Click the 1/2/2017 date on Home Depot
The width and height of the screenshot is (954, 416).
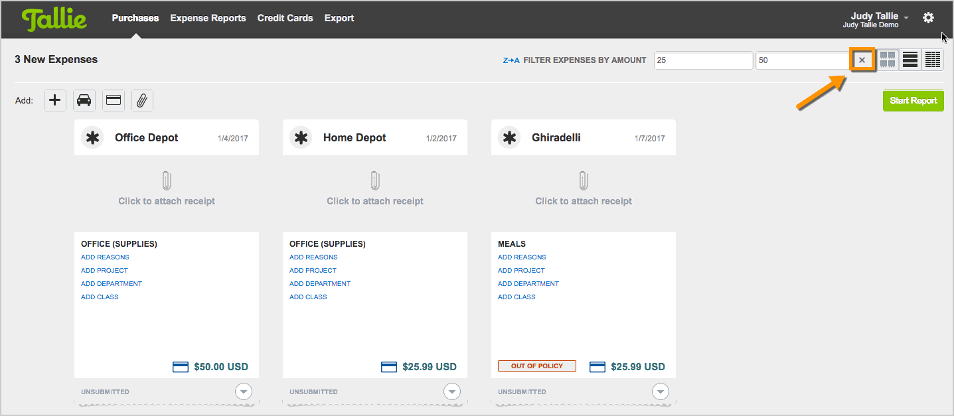pyautogui.click(x=441, y=139)
